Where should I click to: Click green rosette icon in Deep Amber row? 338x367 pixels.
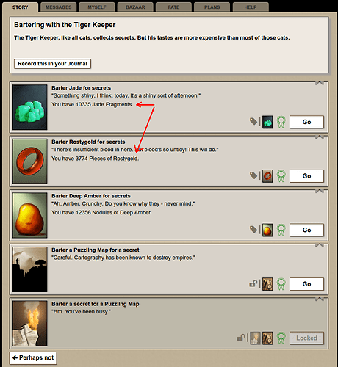point(281,230)
